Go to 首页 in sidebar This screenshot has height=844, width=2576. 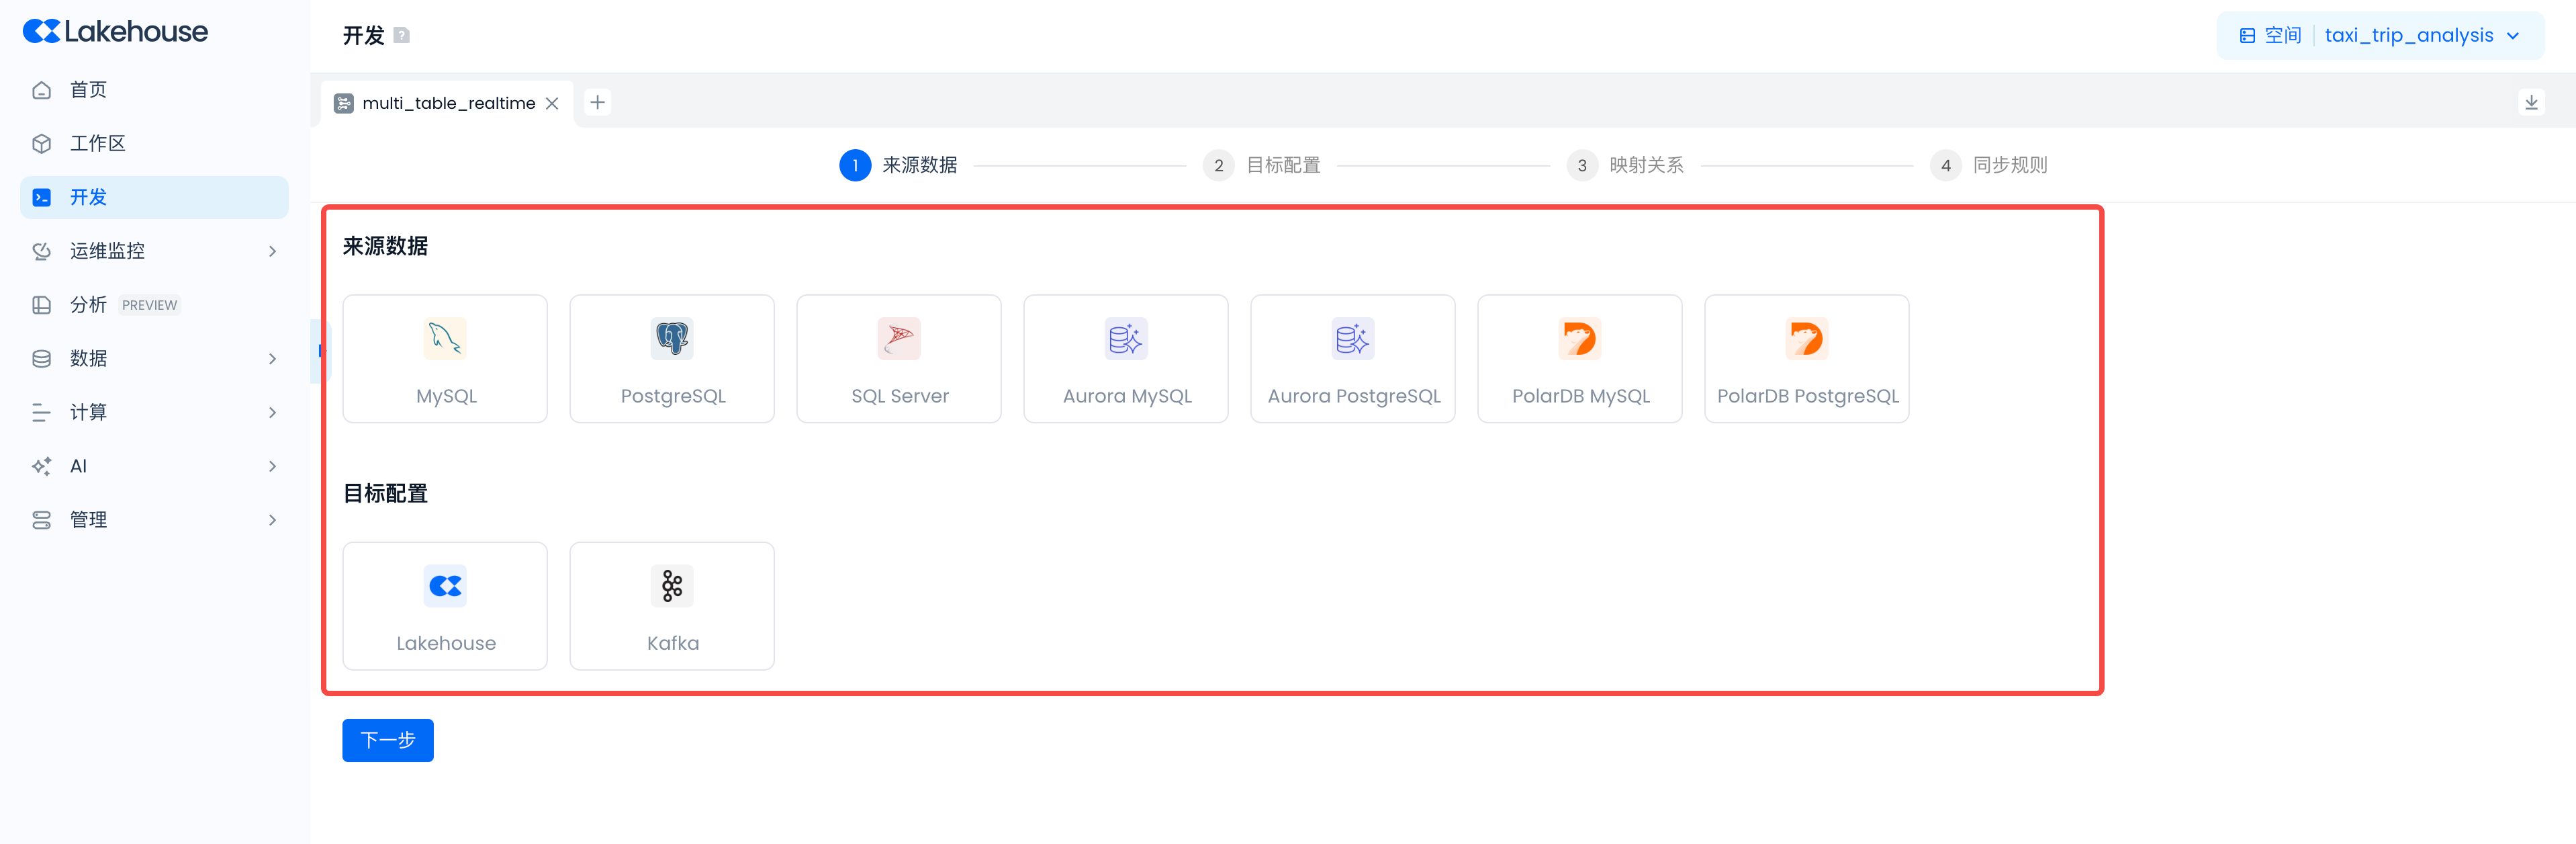[88, 90]
